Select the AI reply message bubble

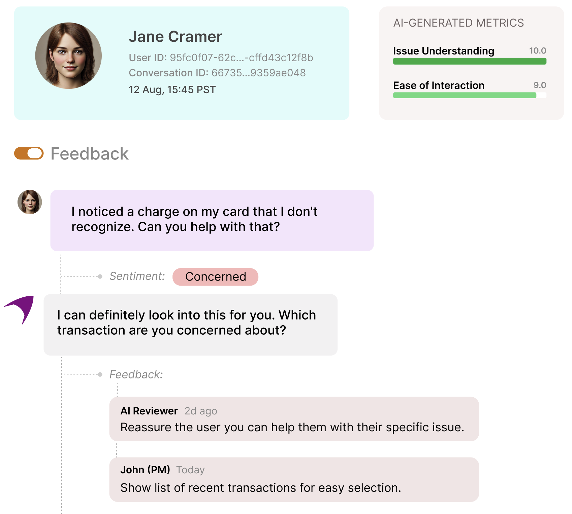(190, 324)
